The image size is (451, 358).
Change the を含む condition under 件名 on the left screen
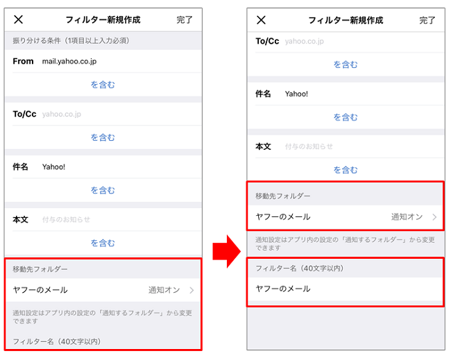(x=103, y=190)
